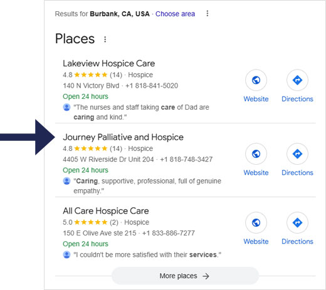
Task: Click the reviewer avatar on the Lakeview review
Action: pyautogui.click(x=66, y=107)
